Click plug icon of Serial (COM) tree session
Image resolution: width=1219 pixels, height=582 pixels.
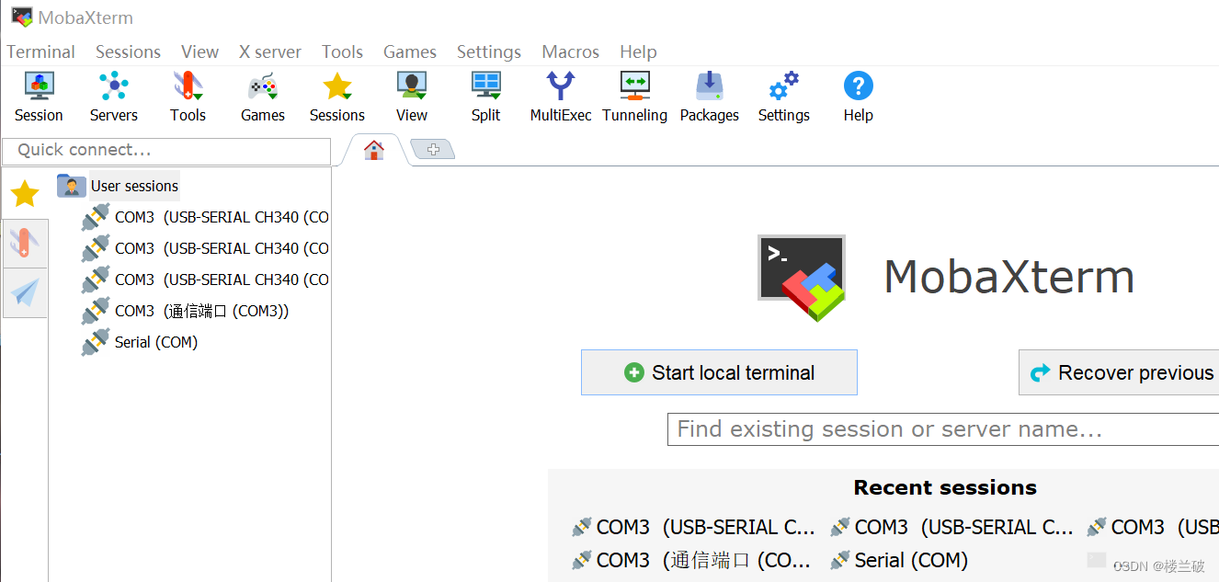point(95,342)
